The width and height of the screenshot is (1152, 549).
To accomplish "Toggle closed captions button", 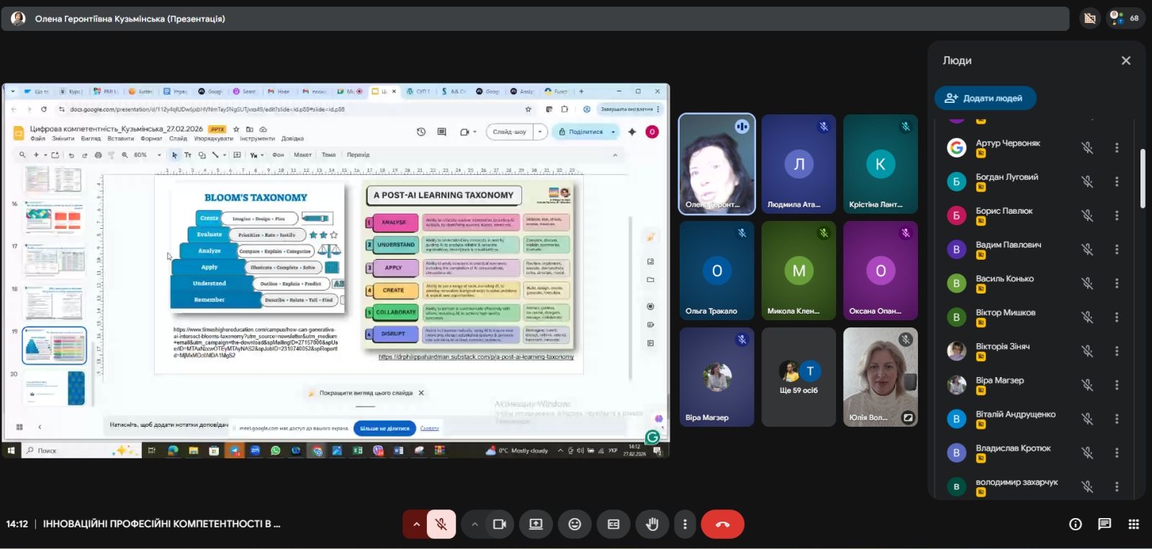I will click(x=613, y=525).
